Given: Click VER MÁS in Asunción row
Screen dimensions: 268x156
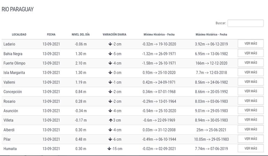Looking at the screenshot, I should click(251, 110).
